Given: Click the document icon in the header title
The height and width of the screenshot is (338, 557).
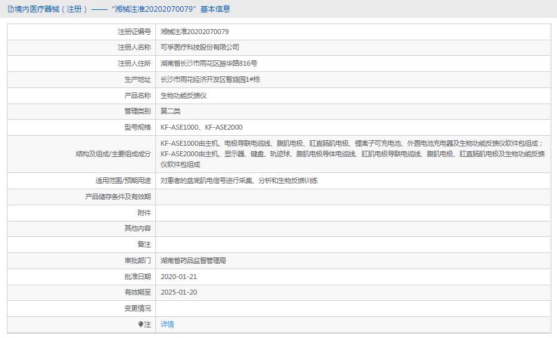Looking at the screenshot, I should click(x=11, y=9).
